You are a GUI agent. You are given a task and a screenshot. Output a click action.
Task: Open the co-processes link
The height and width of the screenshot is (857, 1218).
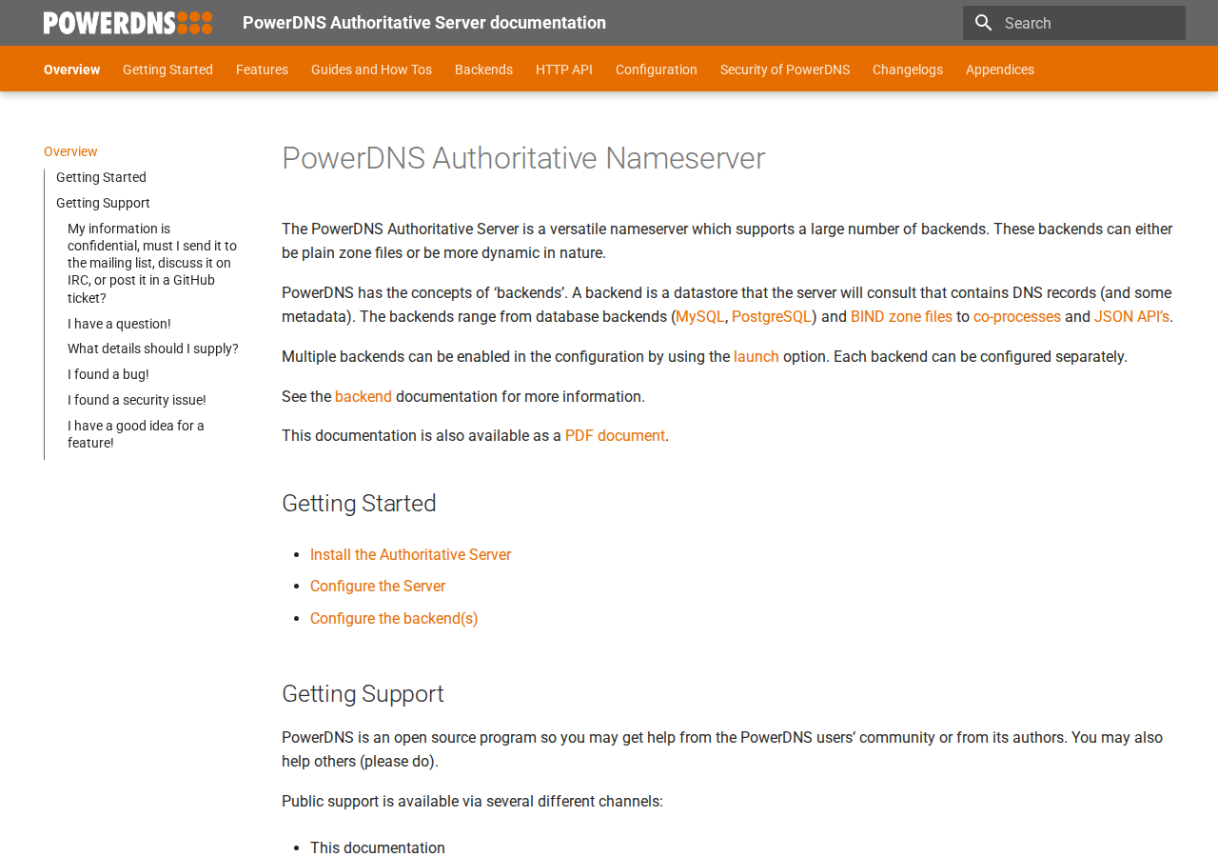[x=1017, y=316]
